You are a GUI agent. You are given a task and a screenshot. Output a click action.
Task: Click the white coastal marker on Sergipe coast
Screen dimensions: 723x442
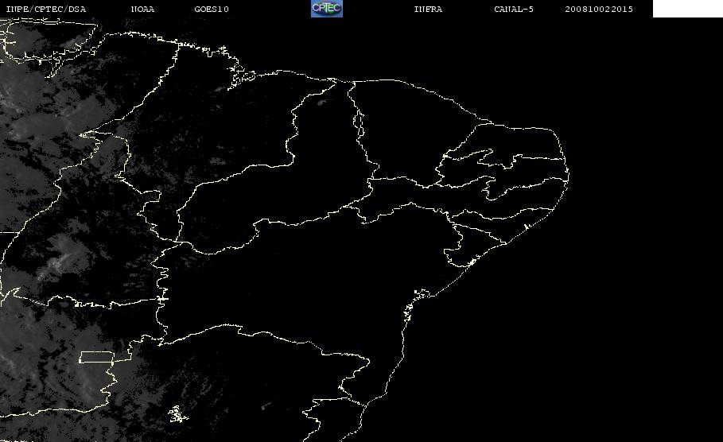click(472, 262)
